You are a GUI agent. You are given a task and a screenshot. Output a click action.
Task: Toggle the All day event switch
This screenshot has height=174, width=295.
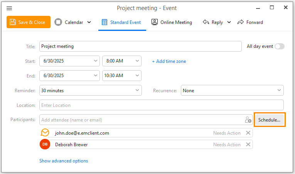click(280, 46)
